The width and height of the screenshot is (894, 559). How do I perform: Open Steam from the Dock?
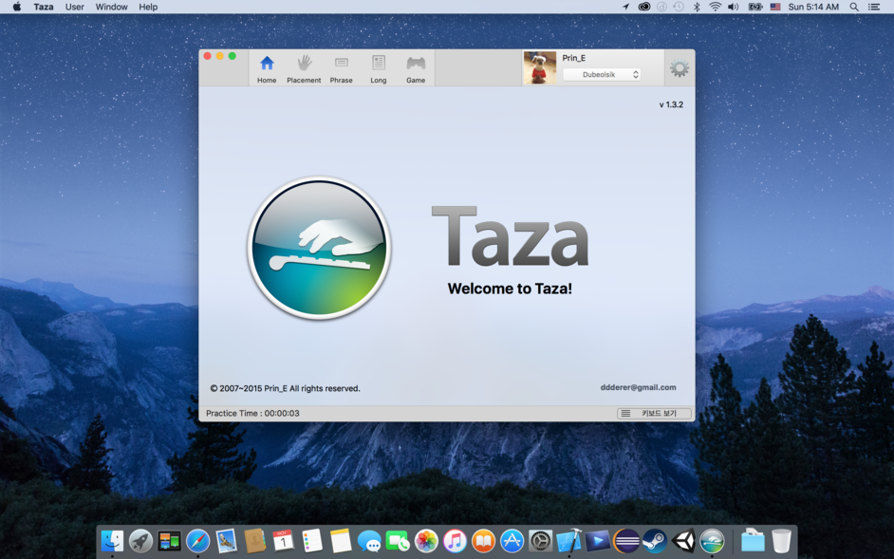click(655, 540)
